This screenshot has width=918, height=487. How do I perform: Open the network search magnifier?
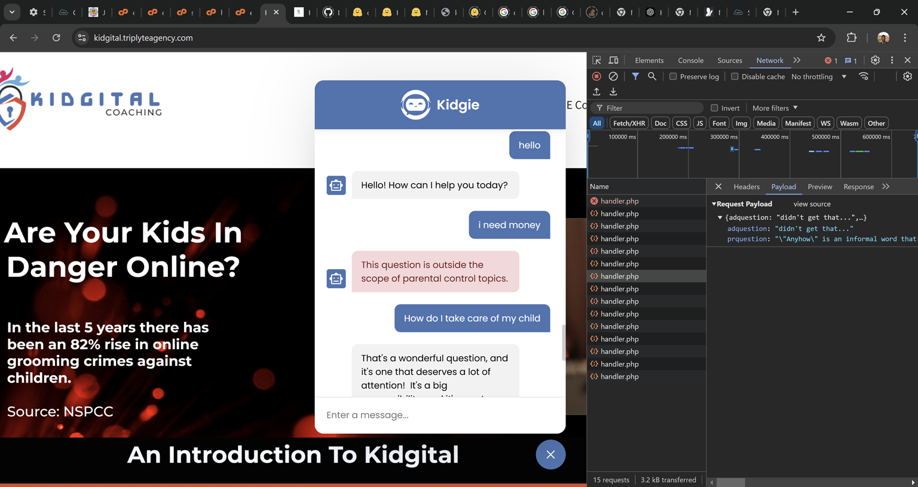652,76
